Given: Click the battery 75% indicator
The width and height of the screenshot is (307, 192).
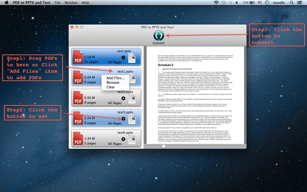Looking at the screenshot, I should [x=249, y=3].
